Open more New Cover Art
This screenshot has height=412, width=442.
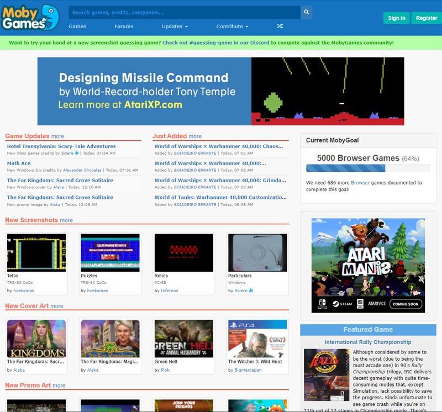pyautogui.click(x=57, y=306)
